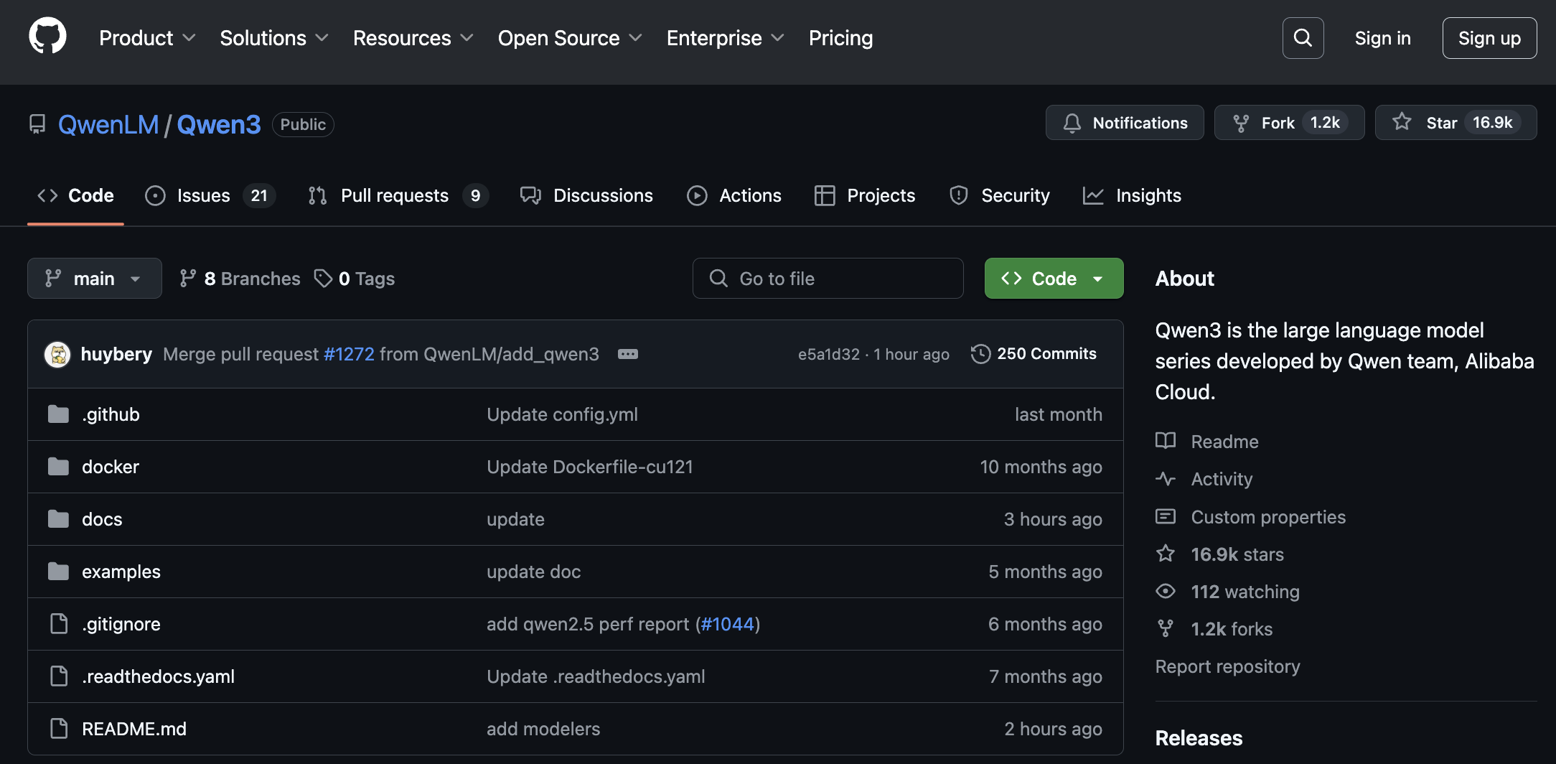Image resolution: width=1556 pixels, height=764 pixels.
Task: Click pull request #1272 link
Action: click(x=349, y=354)
